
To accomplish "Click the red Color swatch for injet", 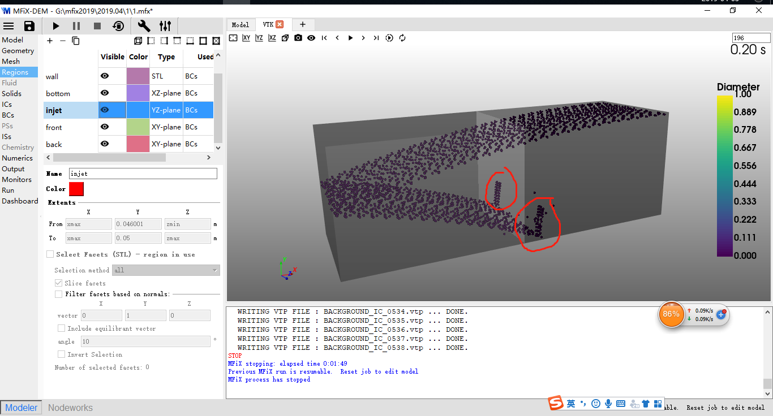I will point(76,189).
